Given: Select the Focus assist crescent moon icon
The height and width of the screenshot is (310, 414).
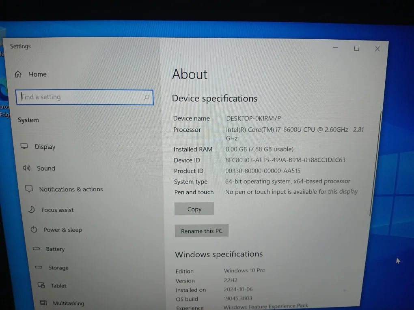Looking at the screenshot, I should [30, 210].
